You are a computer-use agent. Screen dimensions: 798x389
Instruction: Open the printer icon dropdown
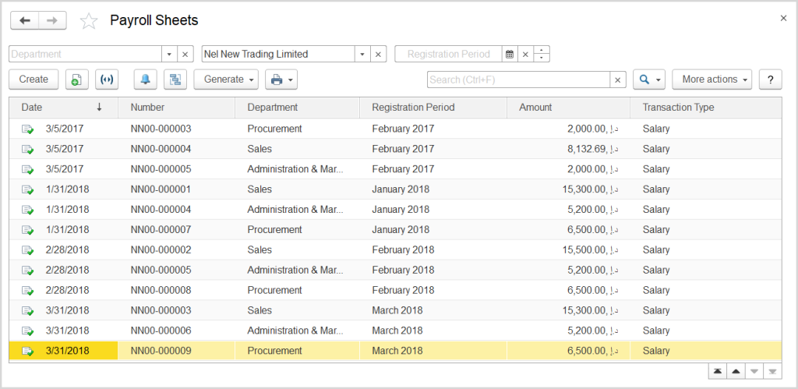point(281,80)
